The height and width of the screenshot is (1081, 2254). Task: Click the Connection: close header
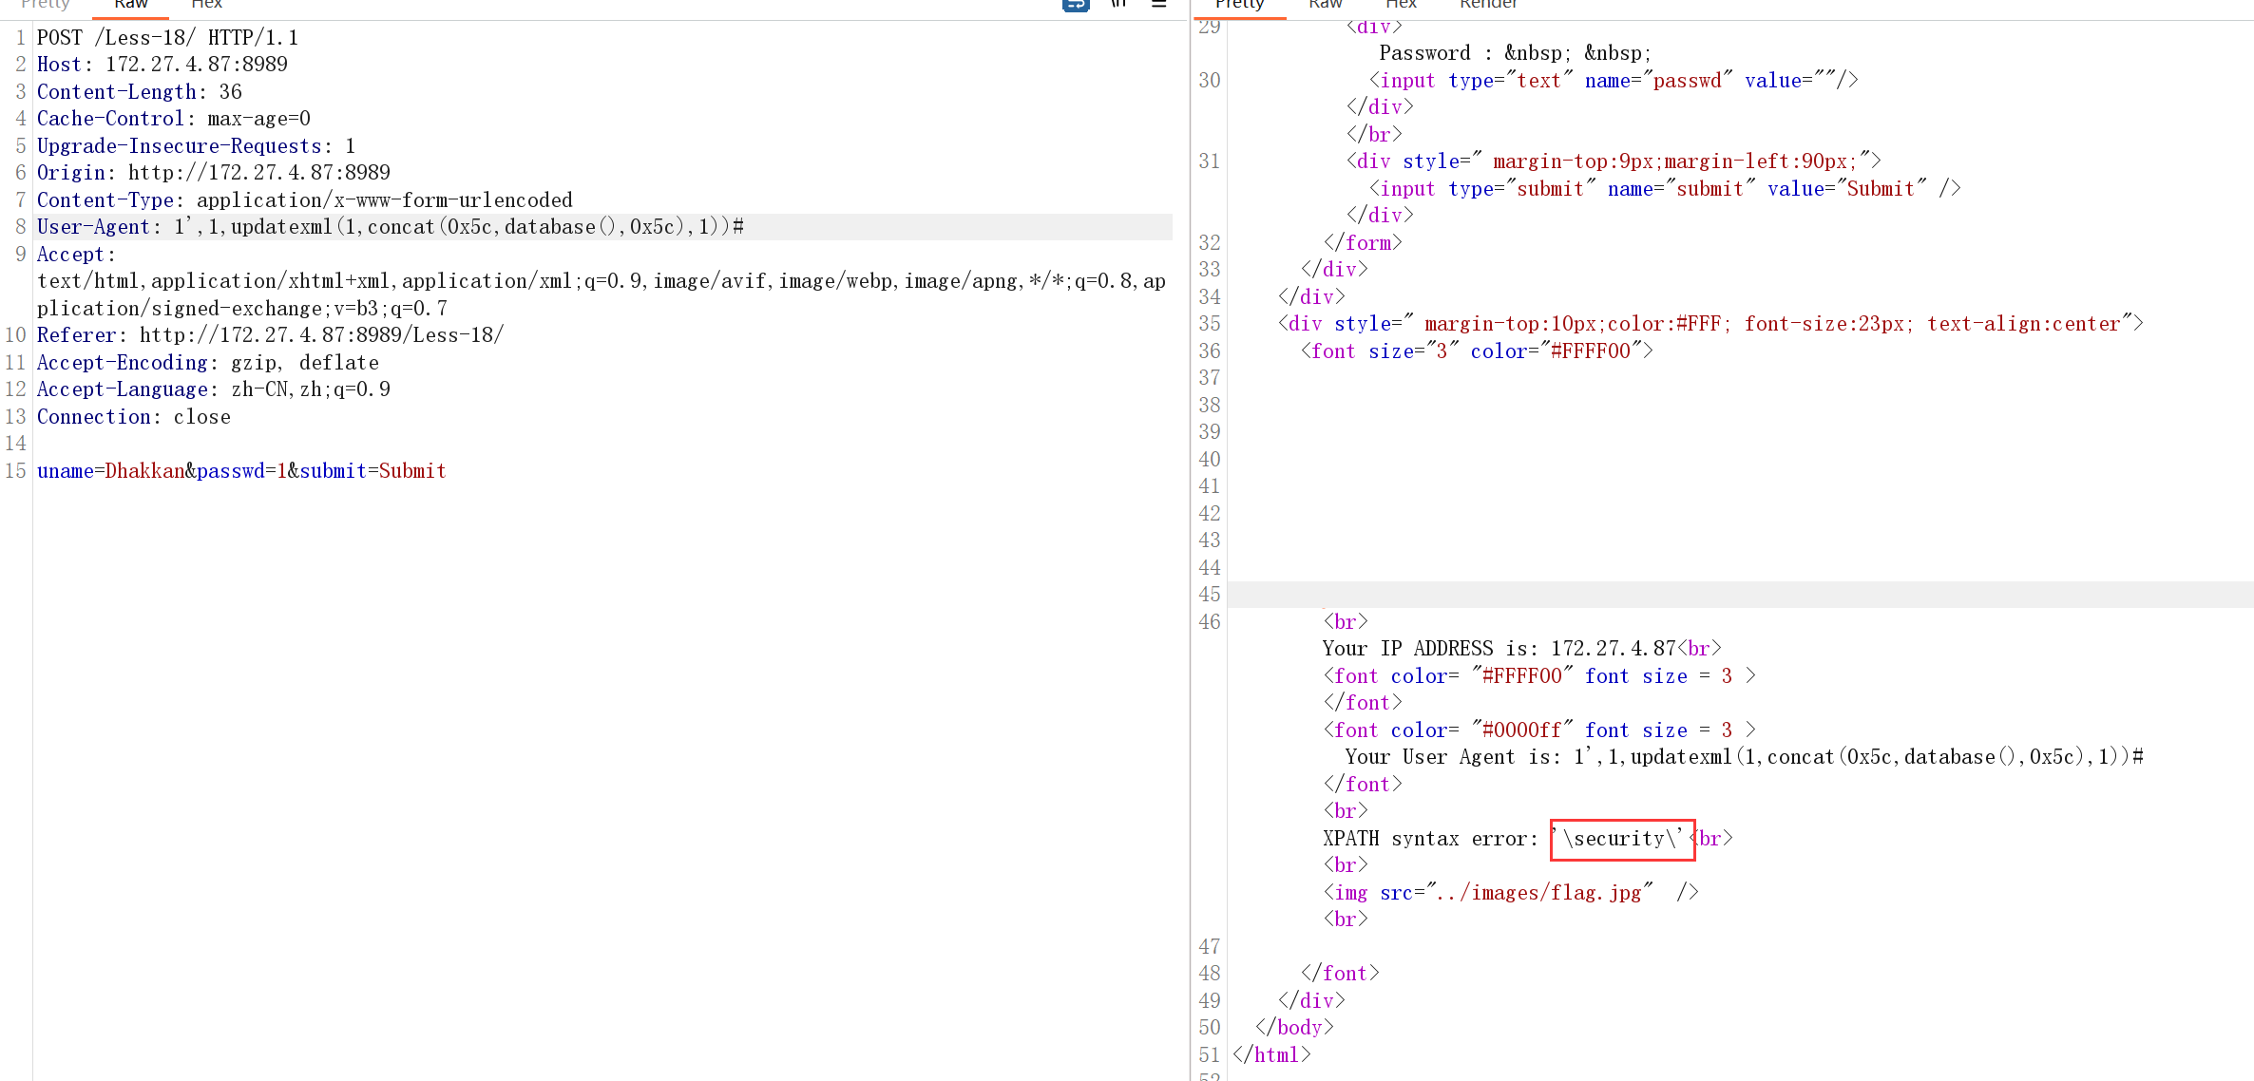pos(134,417)
